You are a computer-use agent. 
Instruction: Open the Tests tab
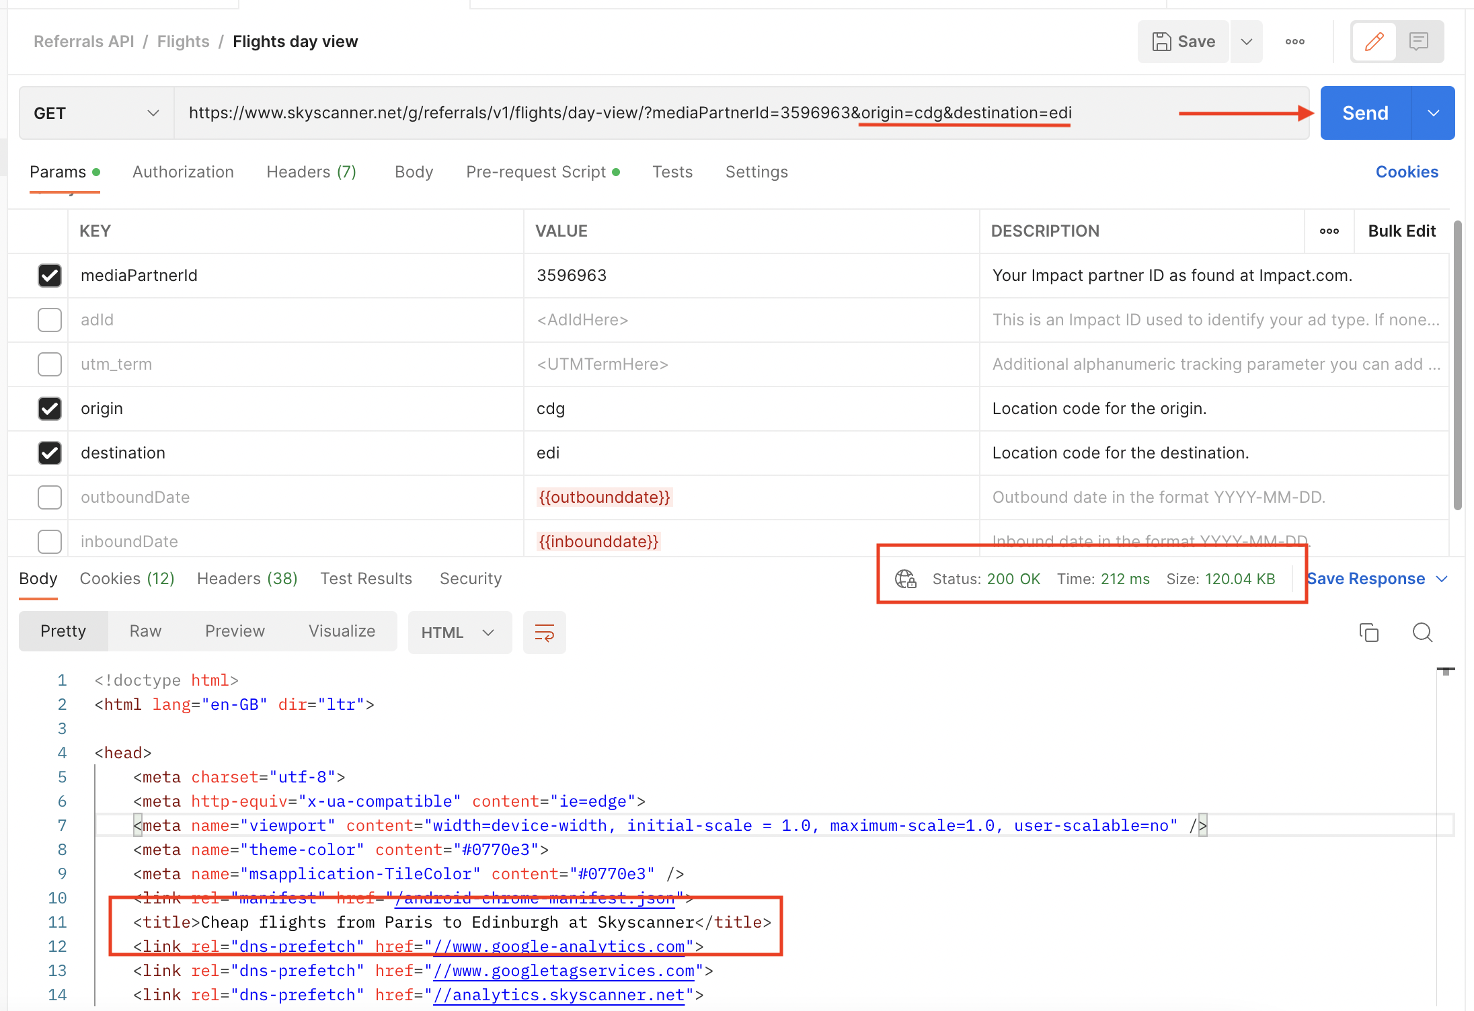(672, 172)
